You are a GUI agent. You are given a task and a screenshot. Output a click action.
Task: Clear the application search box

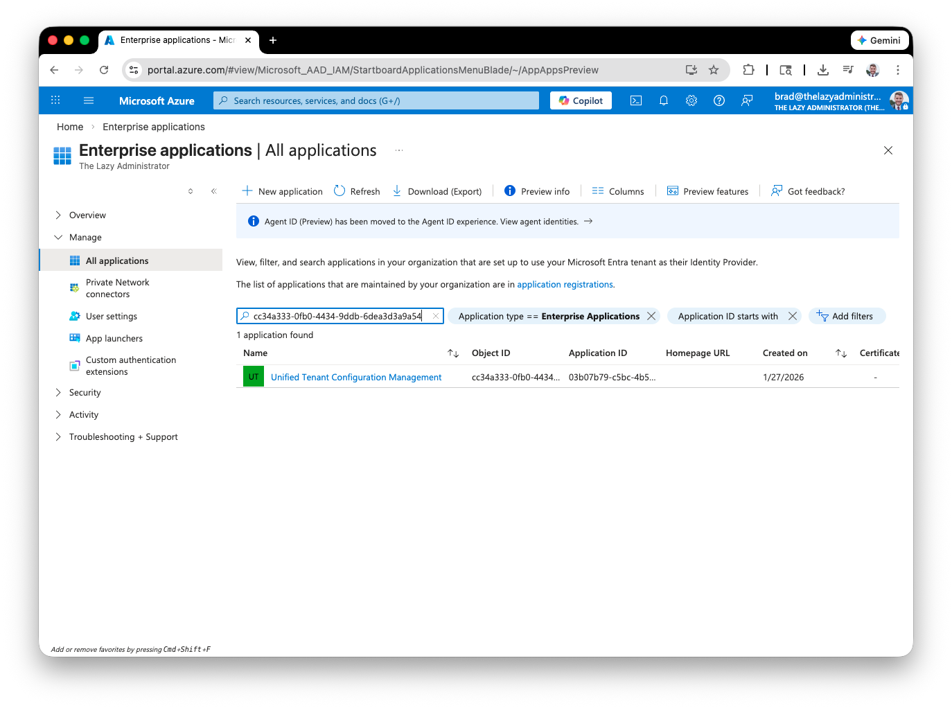pos(436,316)
